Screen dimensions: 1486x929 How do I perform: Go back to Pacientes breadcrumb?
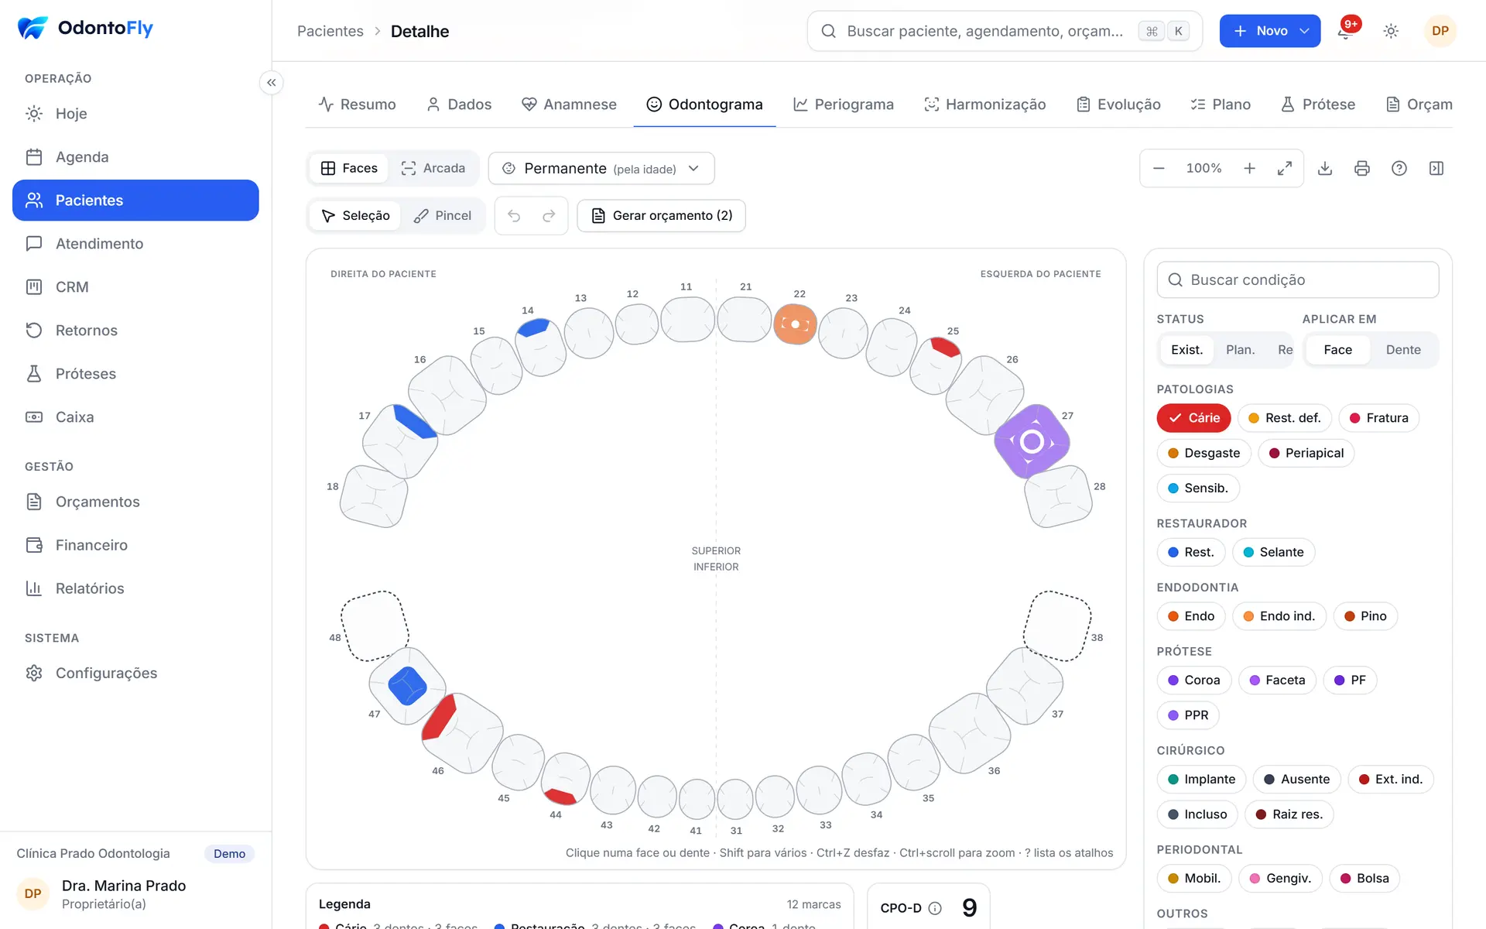point(330,31)
